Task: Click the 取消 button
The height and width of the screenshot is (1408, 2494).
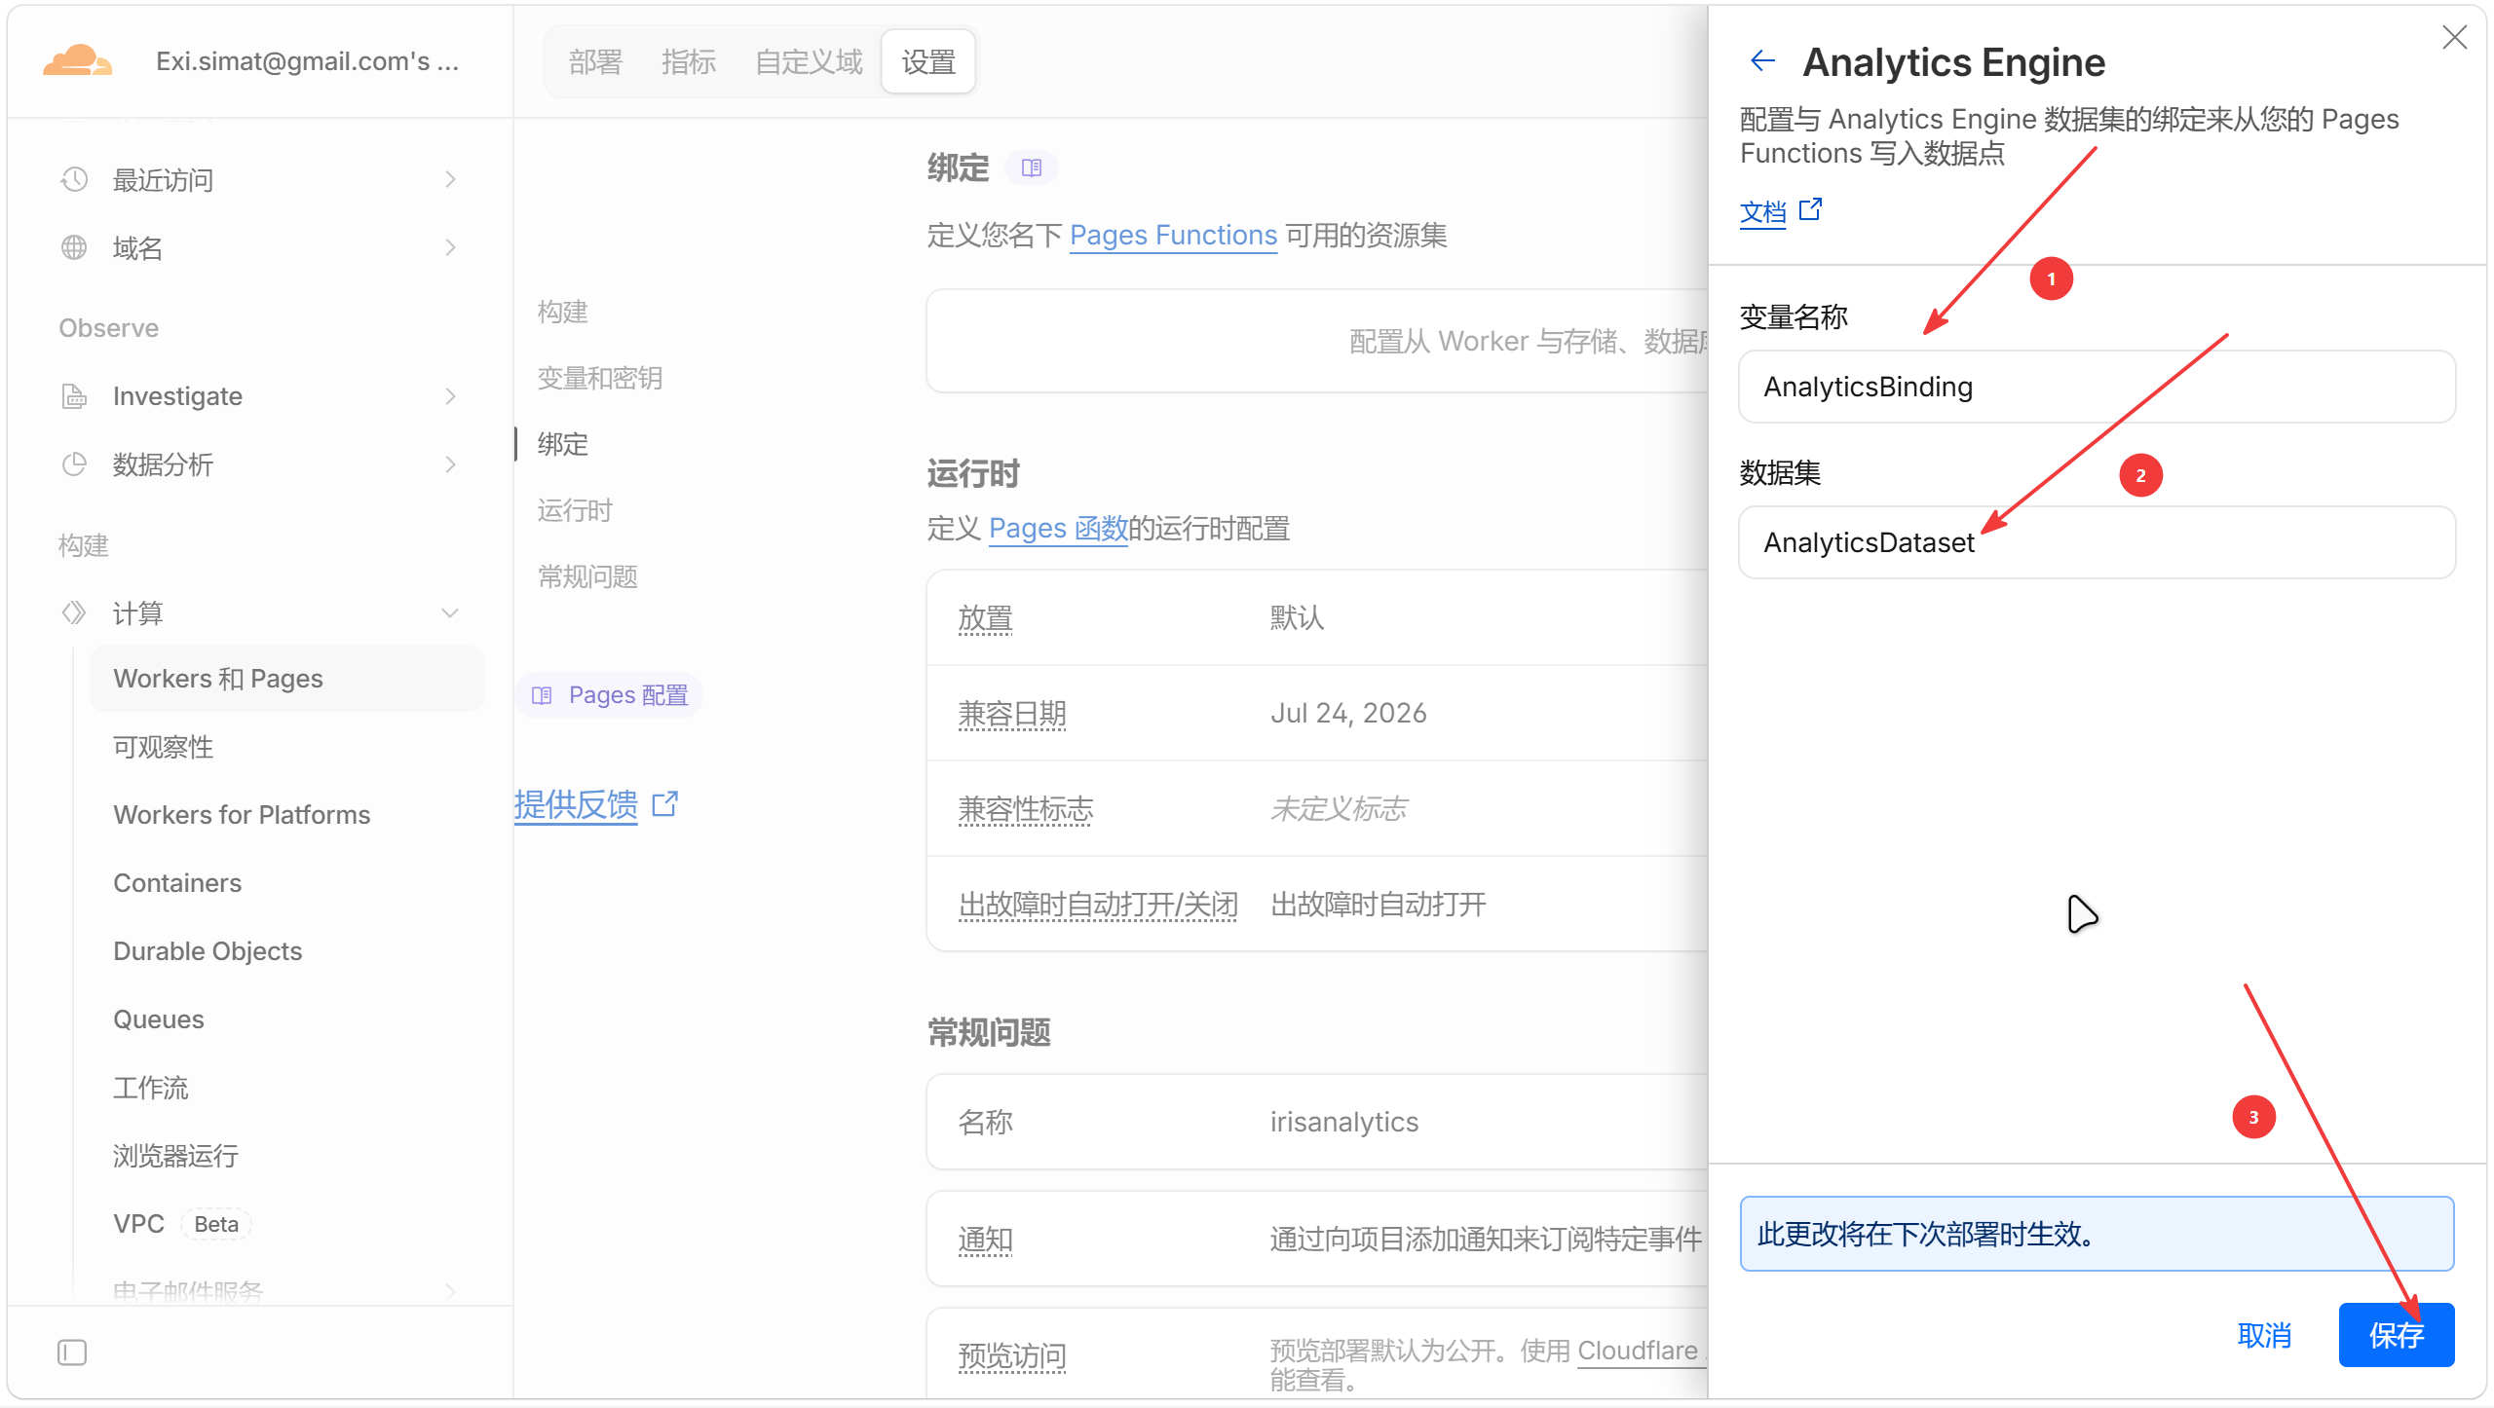Action: [2264, 1335]
